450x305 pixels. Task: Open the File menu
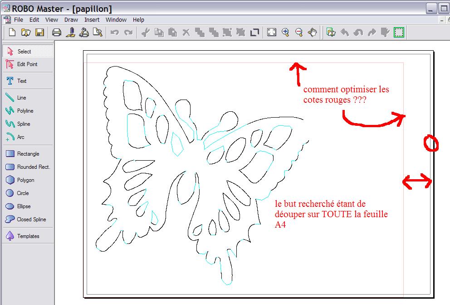19,20
